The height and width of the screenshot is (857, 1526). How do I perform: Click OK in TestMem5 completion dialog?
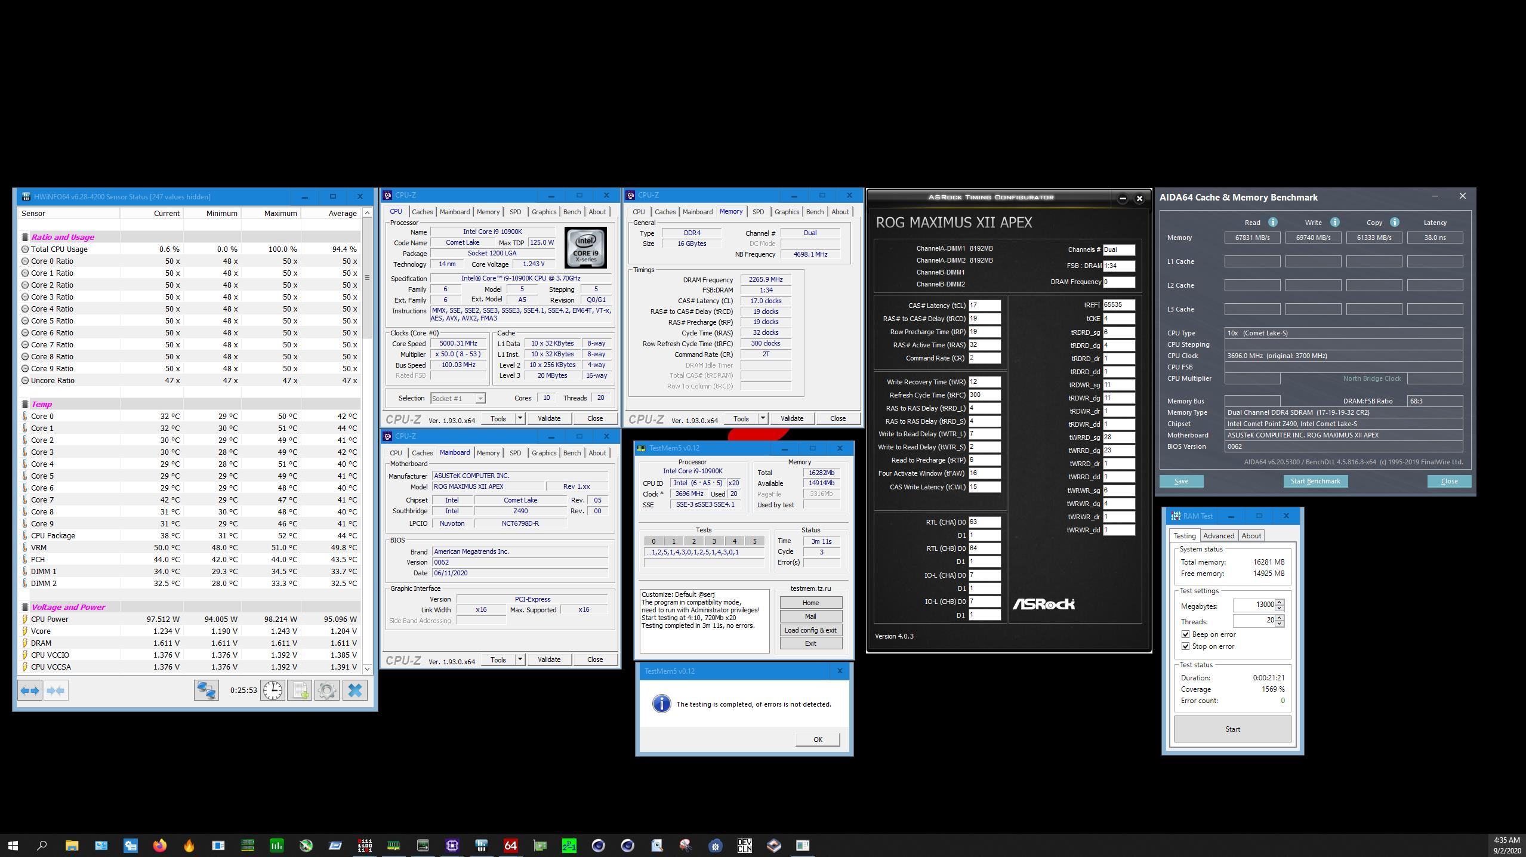818,739
